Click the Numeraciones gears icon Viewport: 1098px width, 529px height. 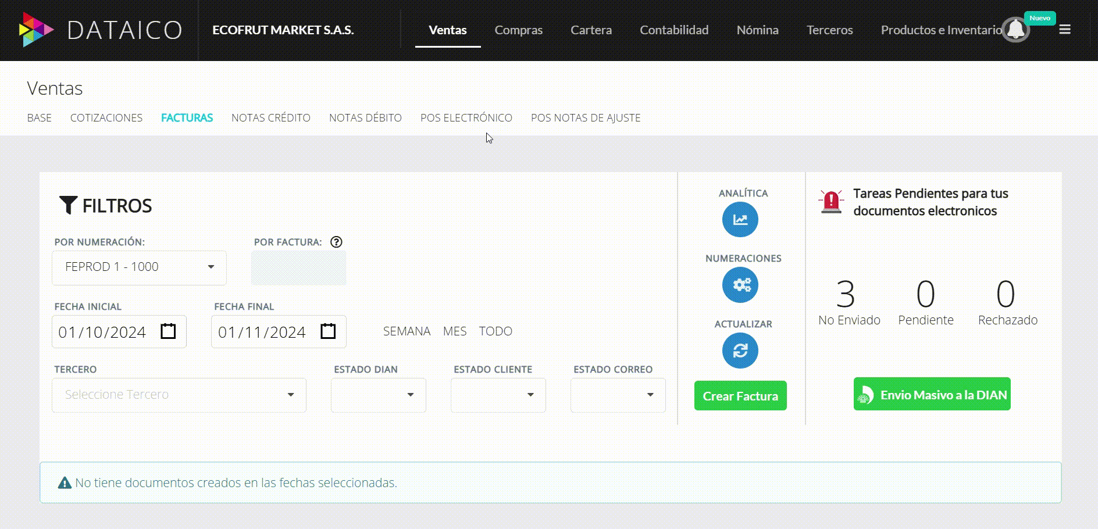(x=740, y=285)
